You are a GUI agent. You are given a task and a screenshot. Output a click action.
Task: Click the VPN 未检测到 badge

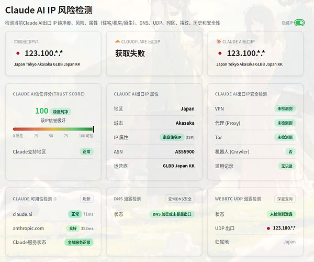(x=285, y=108)
